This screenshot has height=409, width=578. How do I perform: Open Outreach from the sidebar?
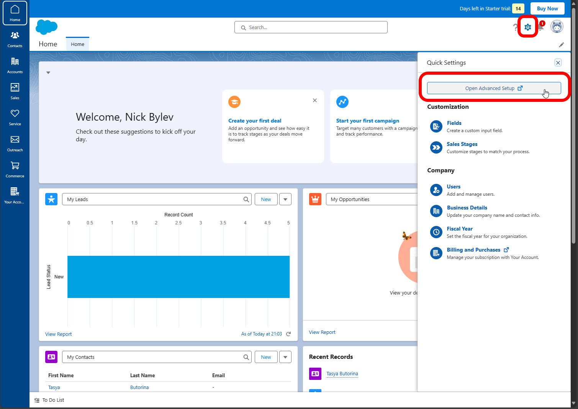(x=15, y=144)
